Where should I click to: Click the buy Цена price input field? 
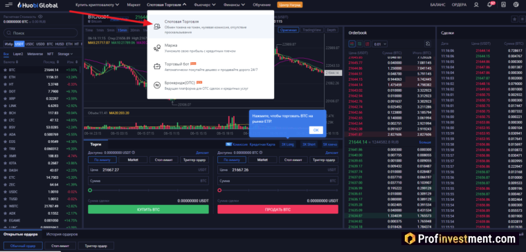click(148, 170)
